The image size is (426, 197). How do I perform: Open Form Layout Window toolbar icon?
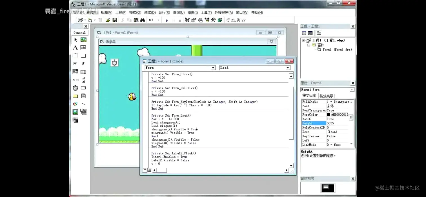[200, 20]
